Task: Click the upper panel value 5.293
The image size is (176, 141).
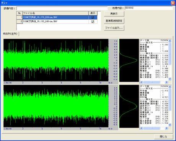Action: pyautogui.click(x=165, y=45)
